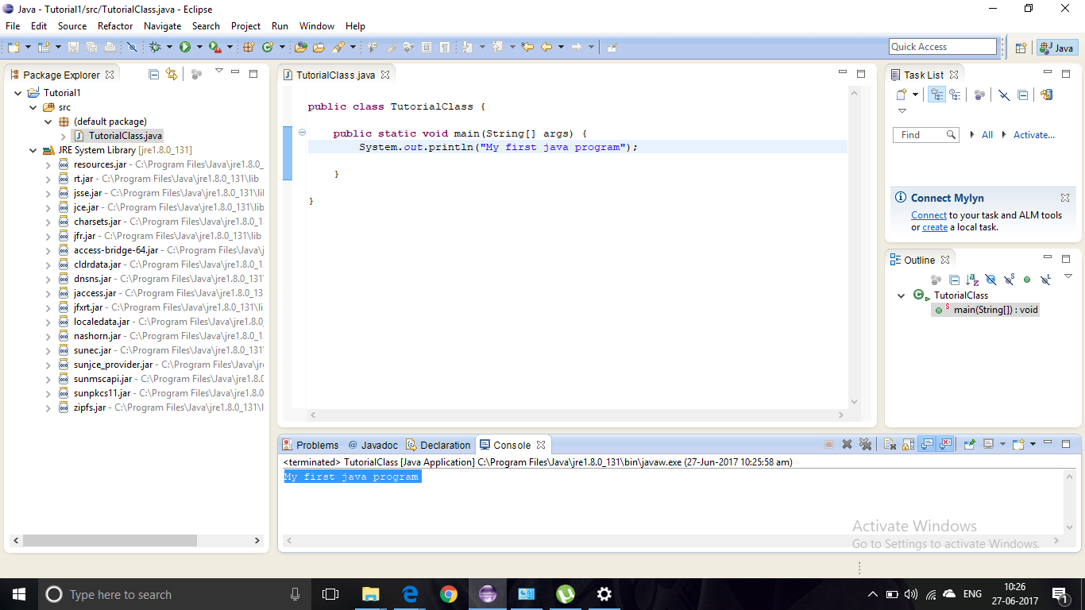Switch to the Declaration tab

click(438, 445)
